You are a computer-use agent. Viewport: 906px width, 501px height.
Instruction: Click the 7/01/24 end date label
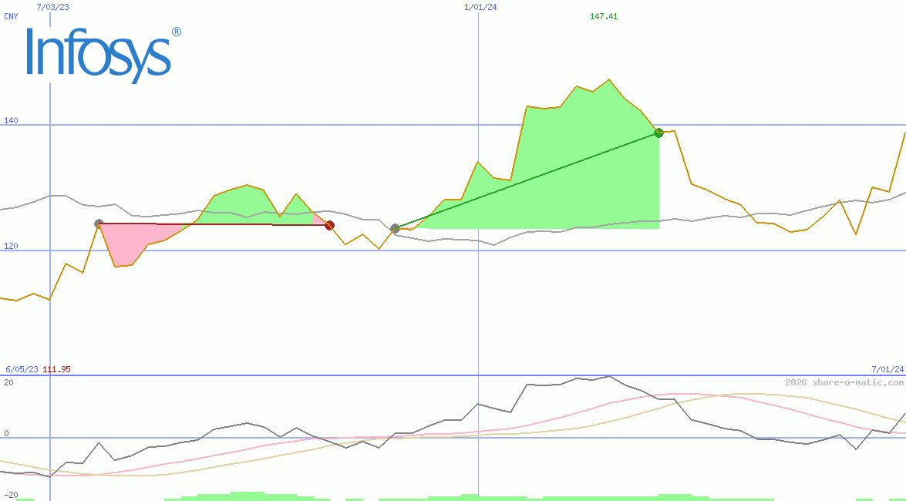(887, 368)
